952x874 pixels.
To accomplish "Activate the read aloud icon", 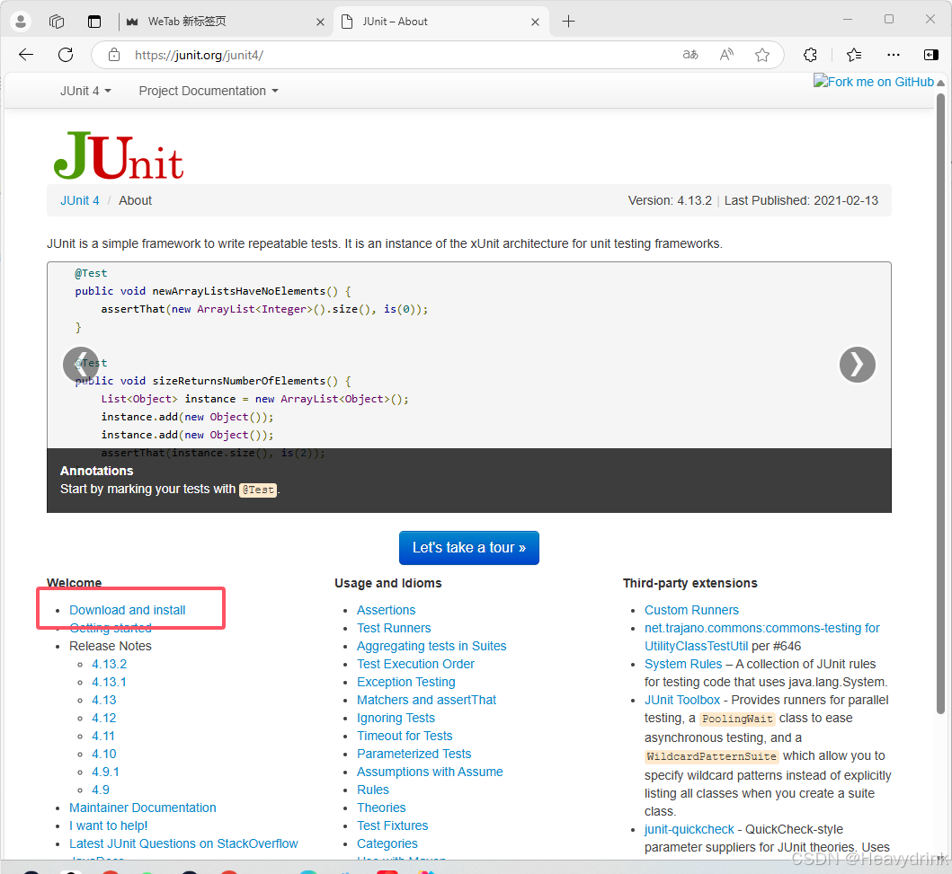I will point(726,55).
